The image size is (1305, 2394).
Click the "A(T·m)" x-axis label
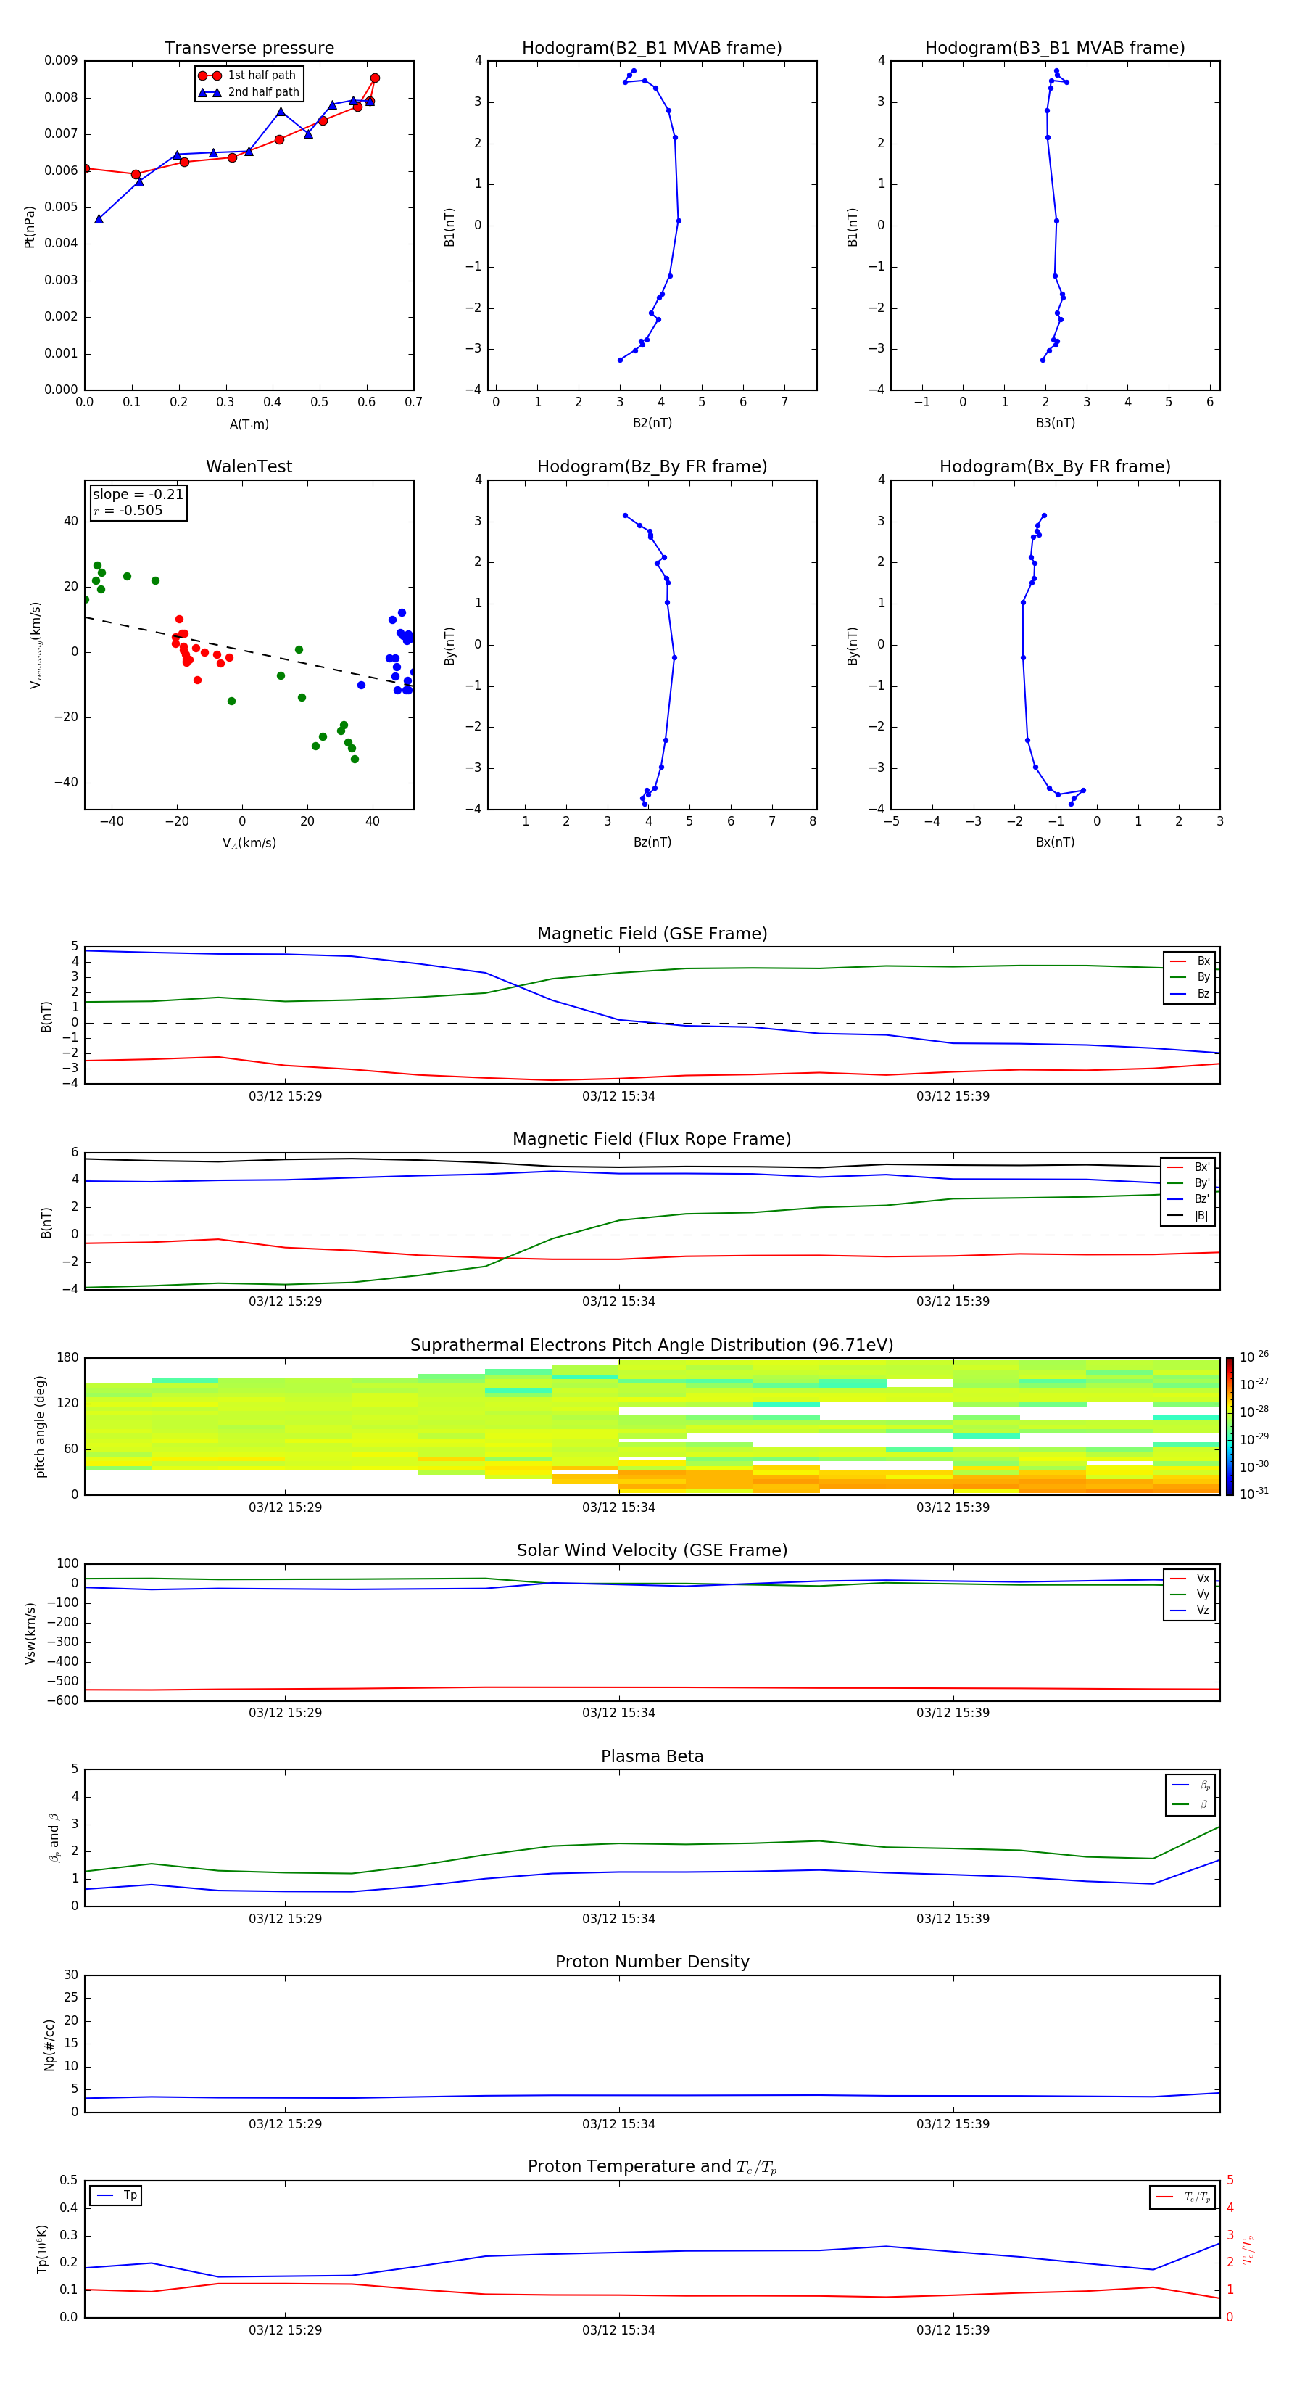click(x=249, y=424)
